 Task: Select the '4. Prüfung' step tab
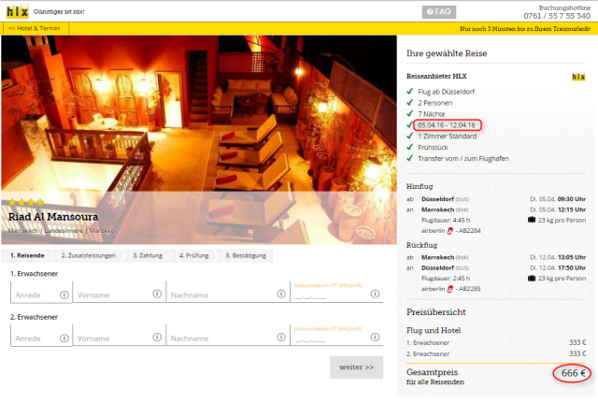tap(194, 255)
